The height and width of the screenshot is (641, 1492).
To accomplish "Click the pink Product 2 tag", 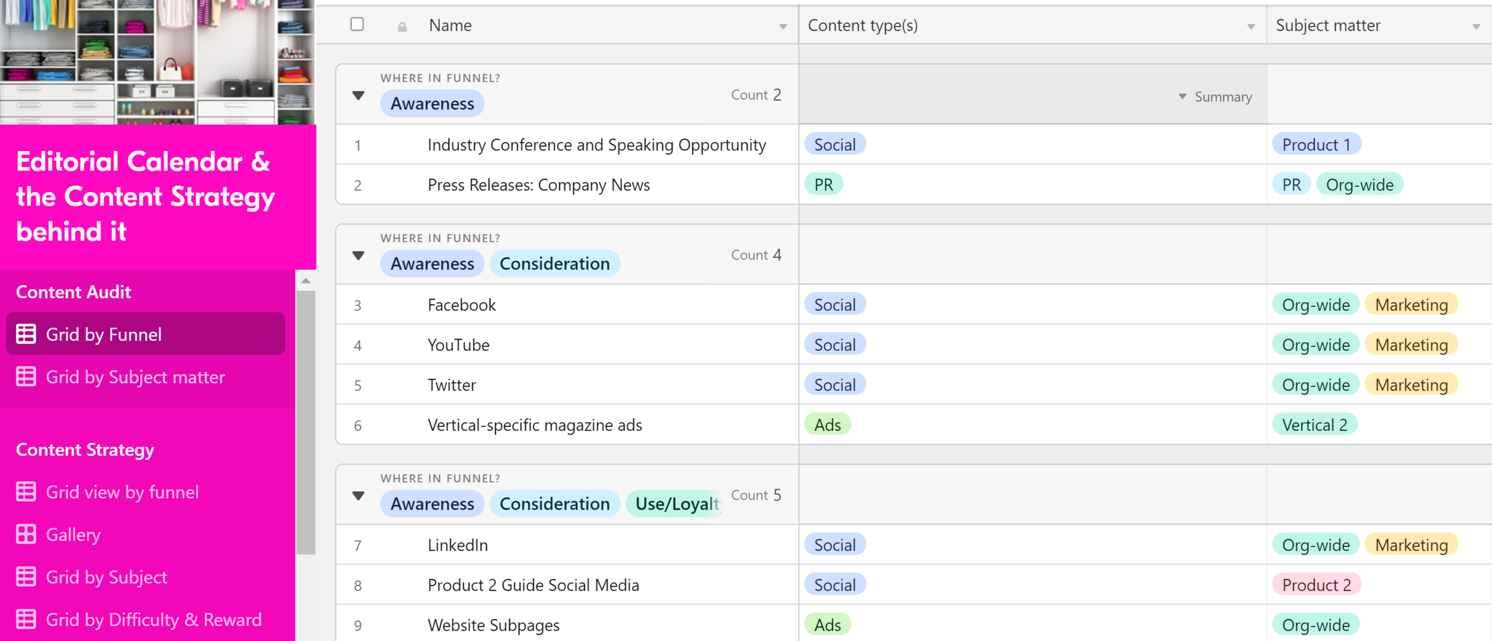I will pyautogui.click(x=1317, y=585).
